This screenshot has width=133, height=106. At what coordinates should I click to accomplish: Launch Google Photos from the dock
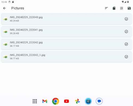point(77,101)
